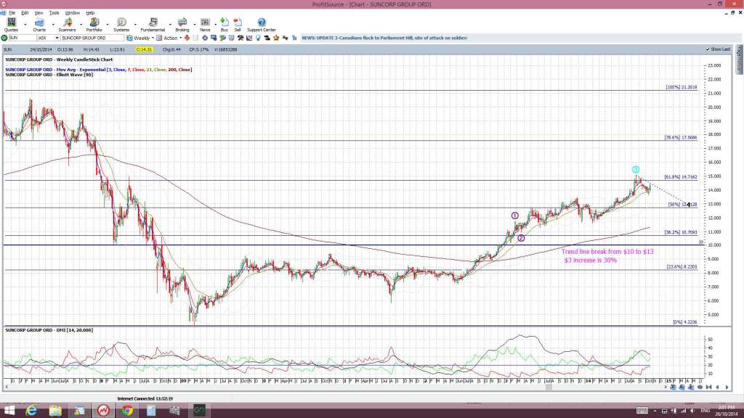Click the line chart icon in chart toolbar
Screen dimensions: 744x418
click(x=249, y=38)
